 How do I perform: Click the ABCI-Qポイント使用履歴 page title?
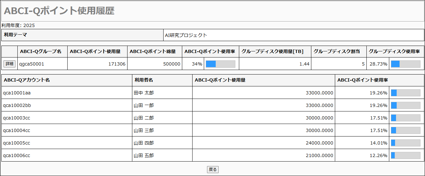pyautogui.click(x=59, y=11)
